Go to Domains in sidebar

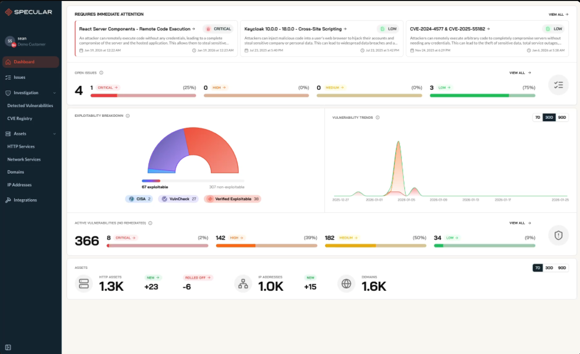(x=15, y=172)
